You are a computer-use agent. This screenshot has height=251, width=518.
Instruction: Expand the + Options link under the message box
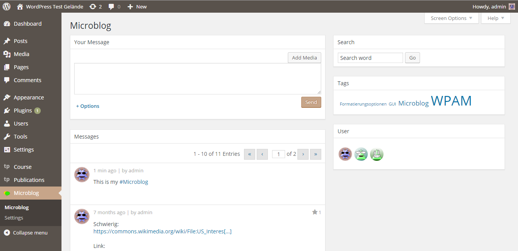(x=88, y=106)
